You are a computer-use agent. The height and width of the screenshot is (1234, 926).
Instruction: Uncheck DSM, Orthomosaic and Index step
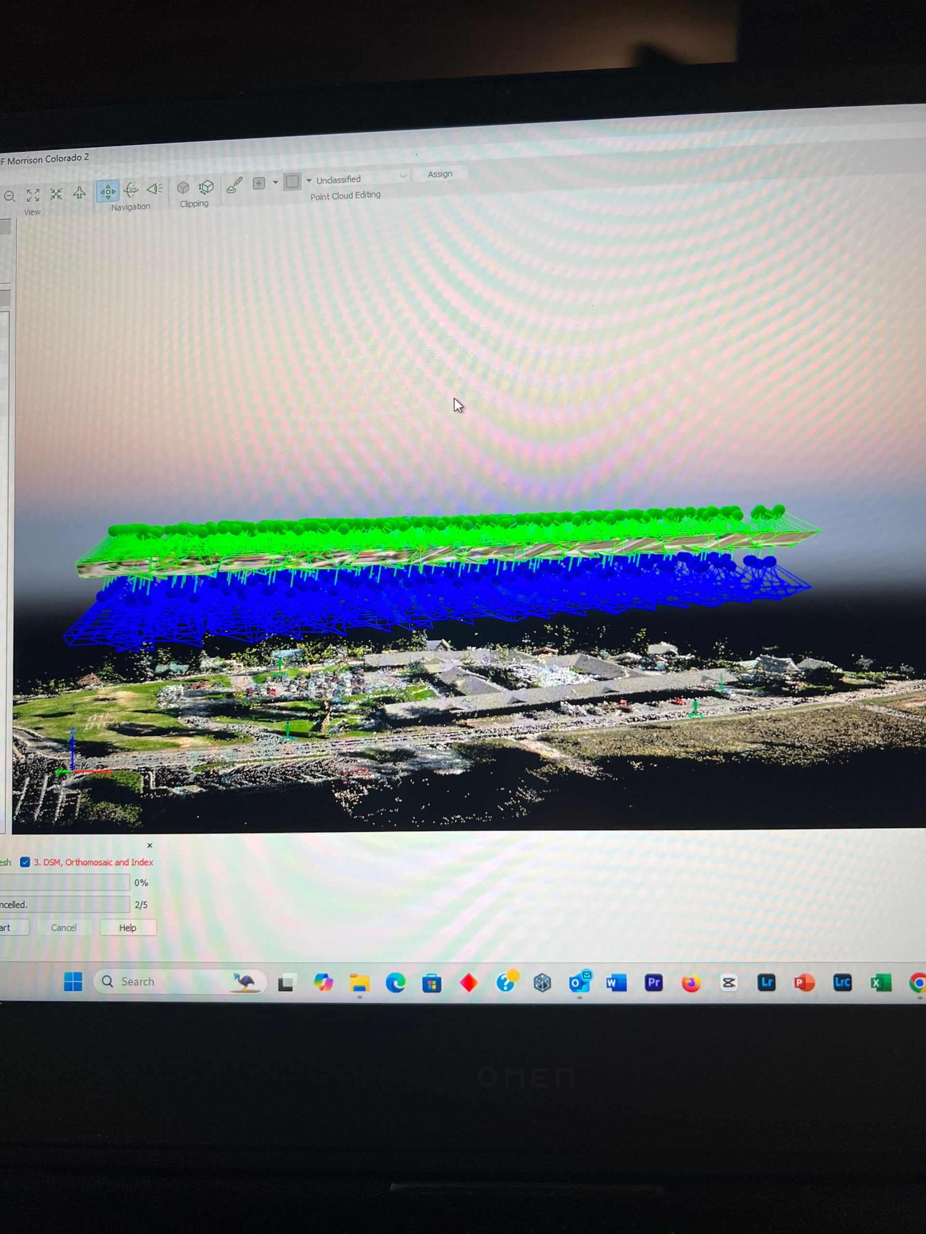pos(25,862)
